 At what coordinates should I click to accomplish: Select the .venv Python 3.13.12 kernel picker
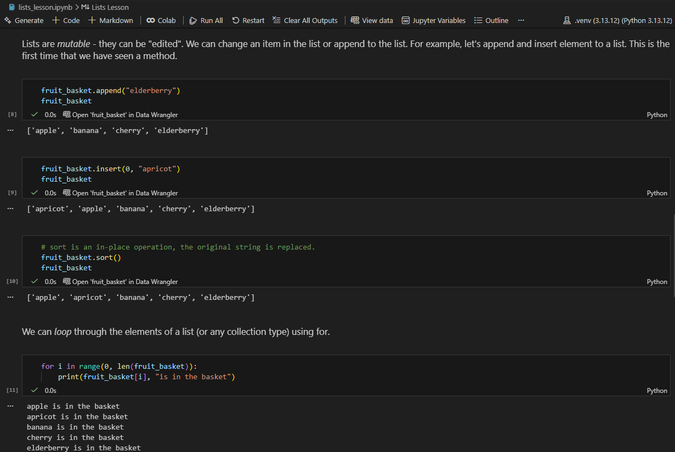617,20
